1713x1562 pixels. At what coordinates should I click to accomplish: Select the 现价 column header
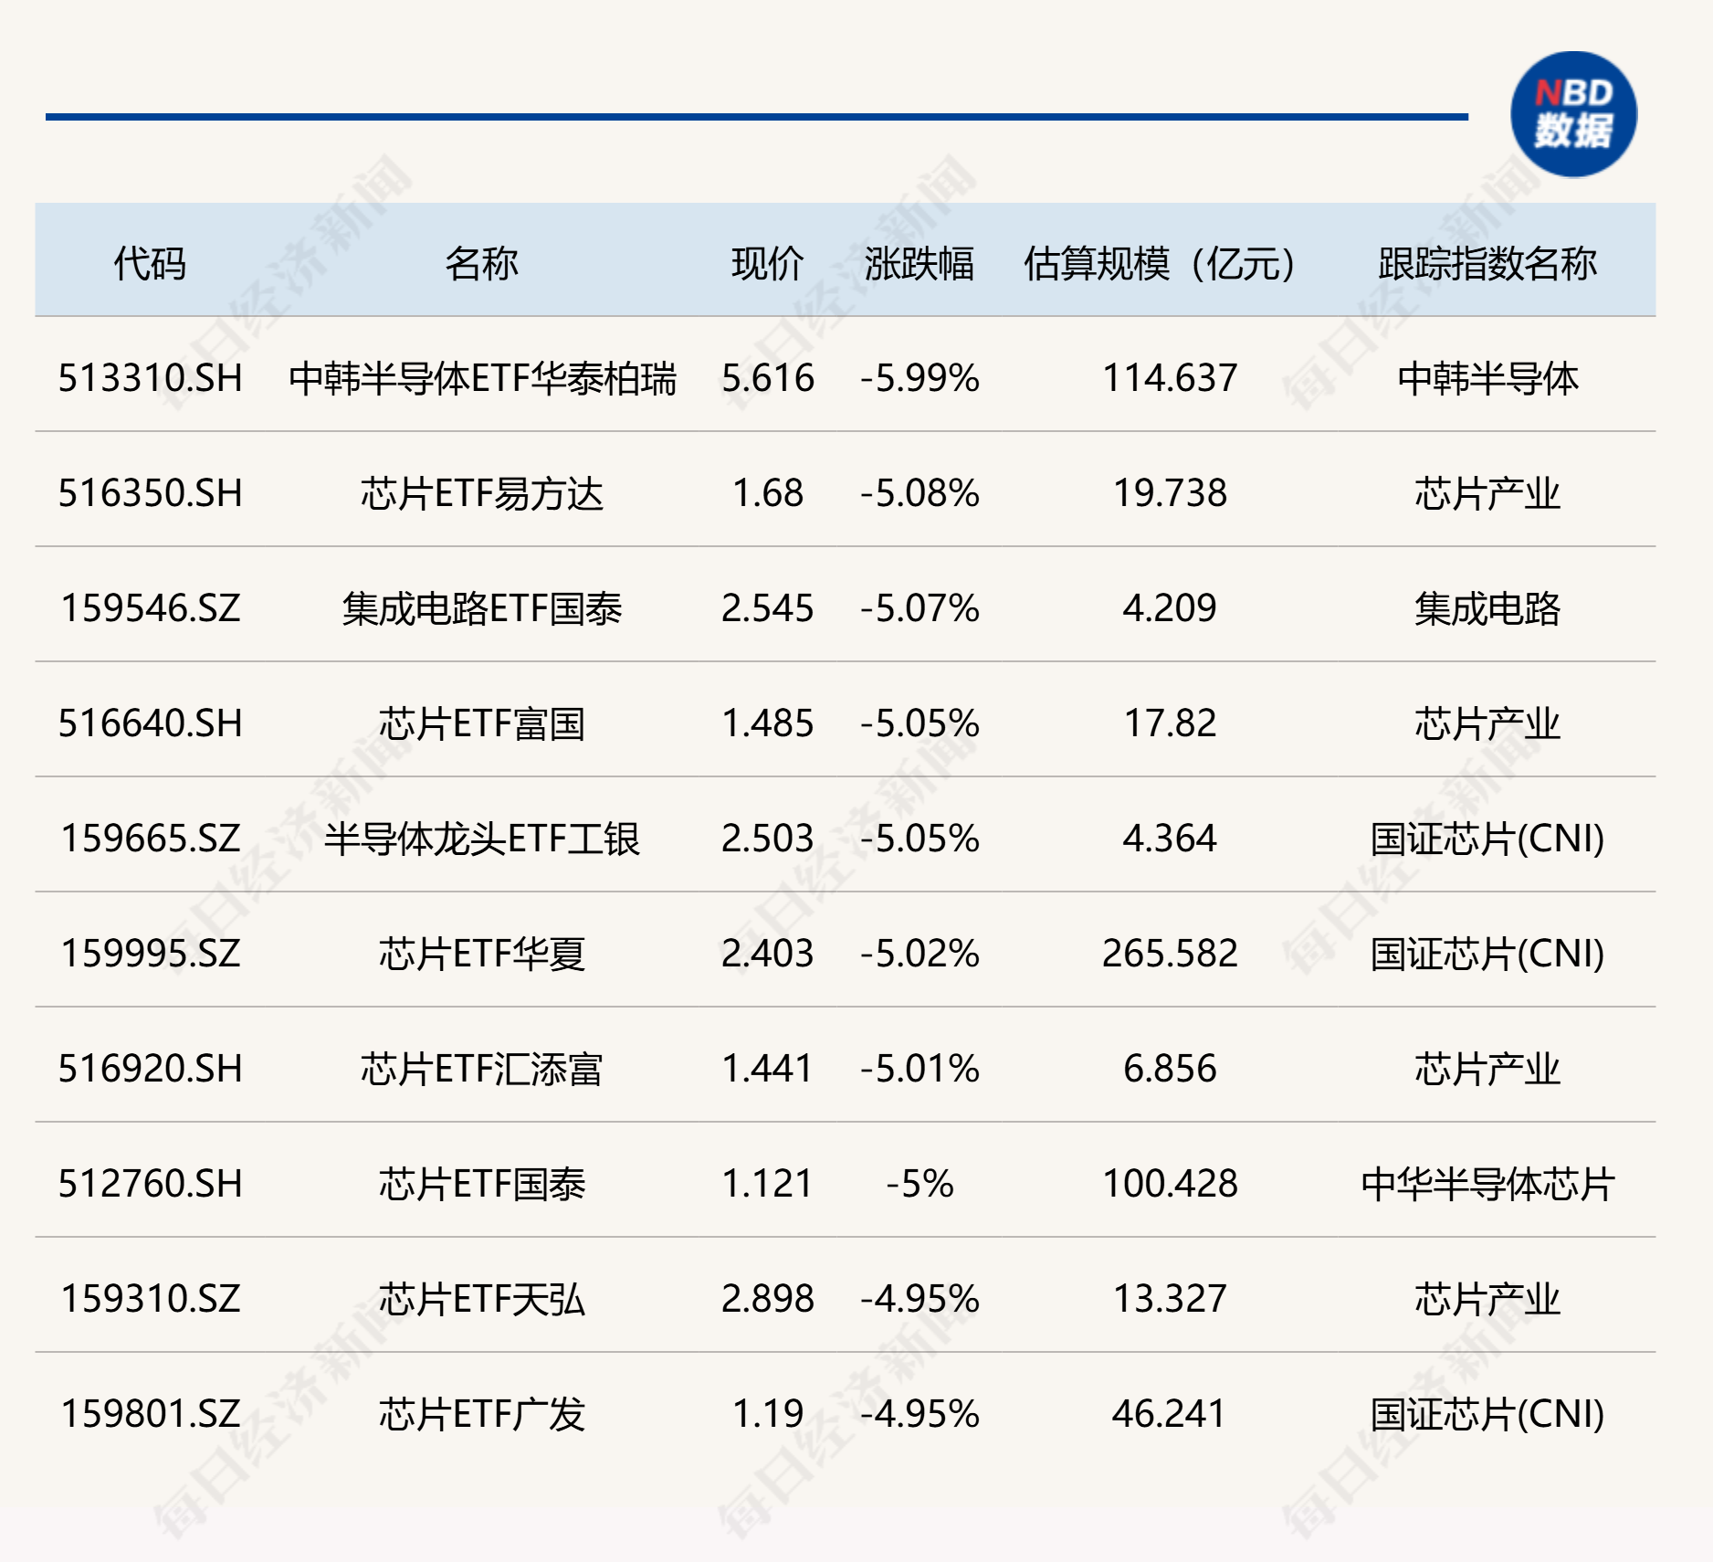coord(767,264)
